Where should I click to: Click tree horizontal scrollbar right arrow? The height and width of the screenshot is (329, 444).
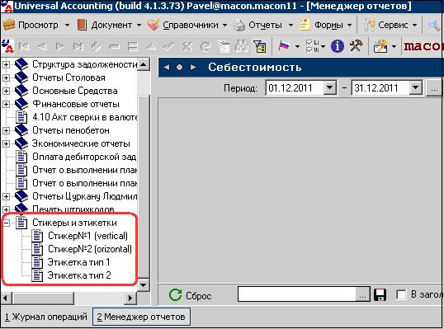(130, 298)
